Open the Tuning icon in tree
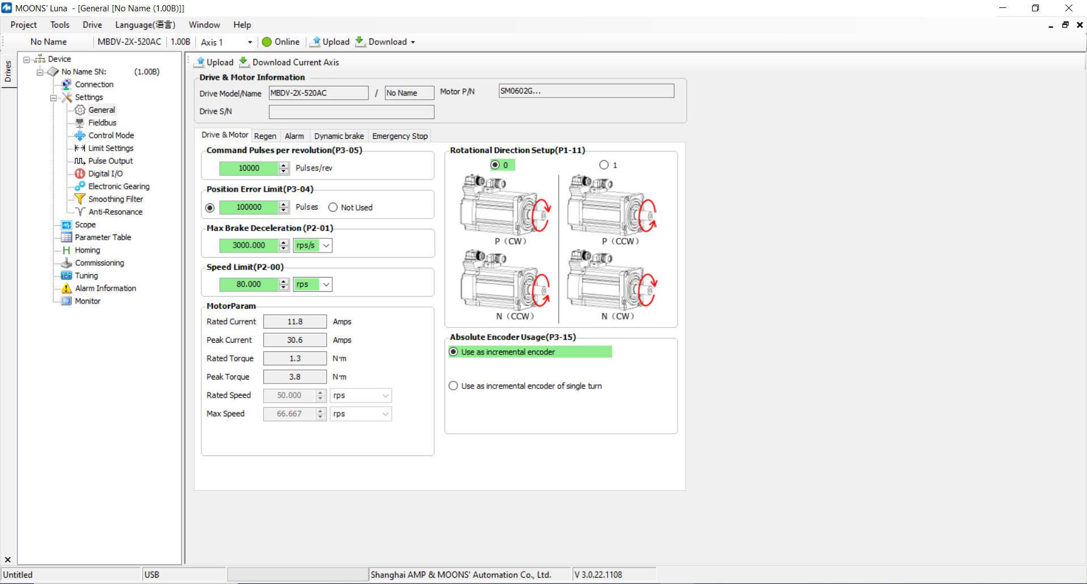 click(x=67, y=276)
